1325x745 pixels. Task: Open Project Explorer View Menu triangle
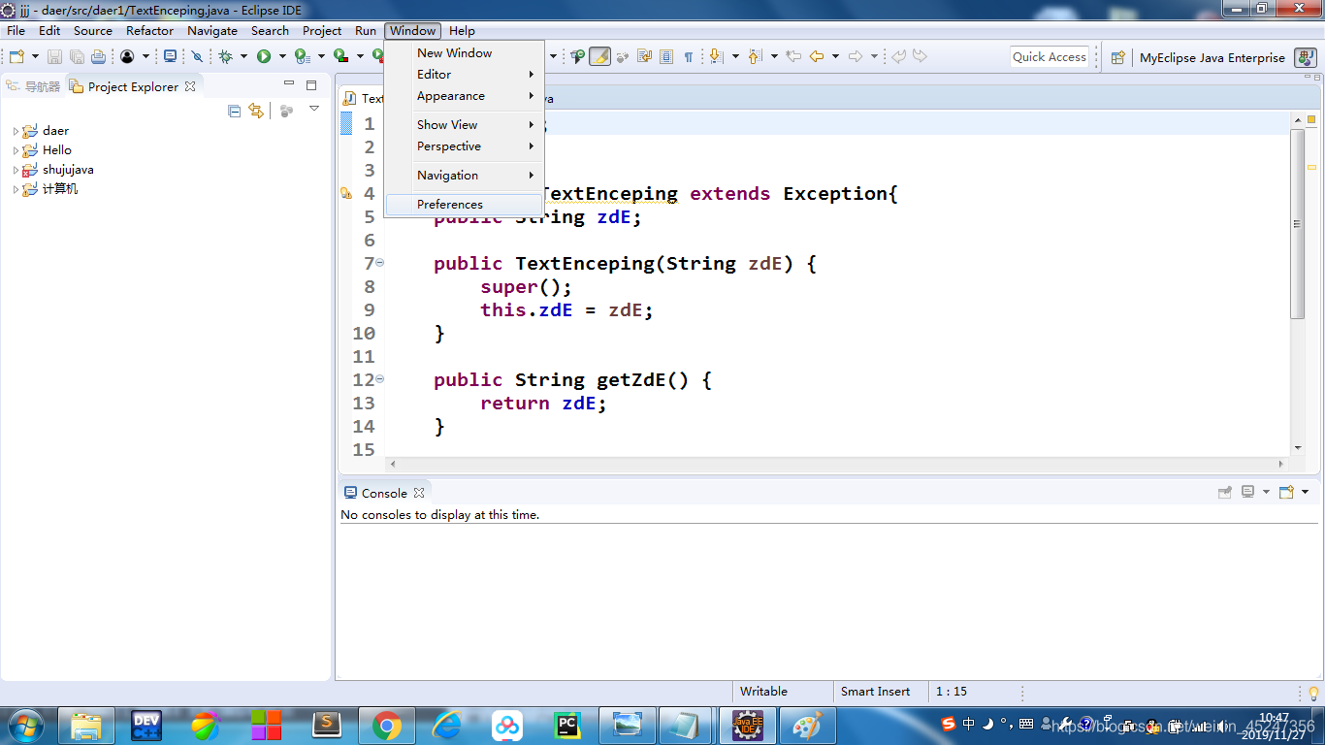(x=313, y=109)
